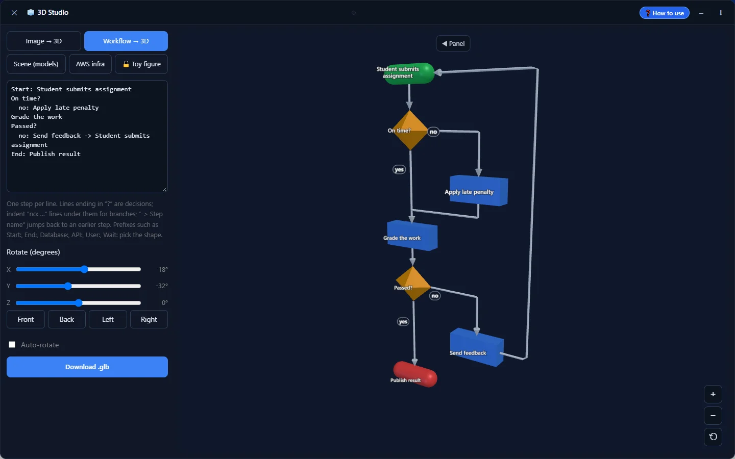Viewport: 735px width, 459px height.
Task: Collapse the side Panel with toggle button
Action: click(x=453, y=43)
